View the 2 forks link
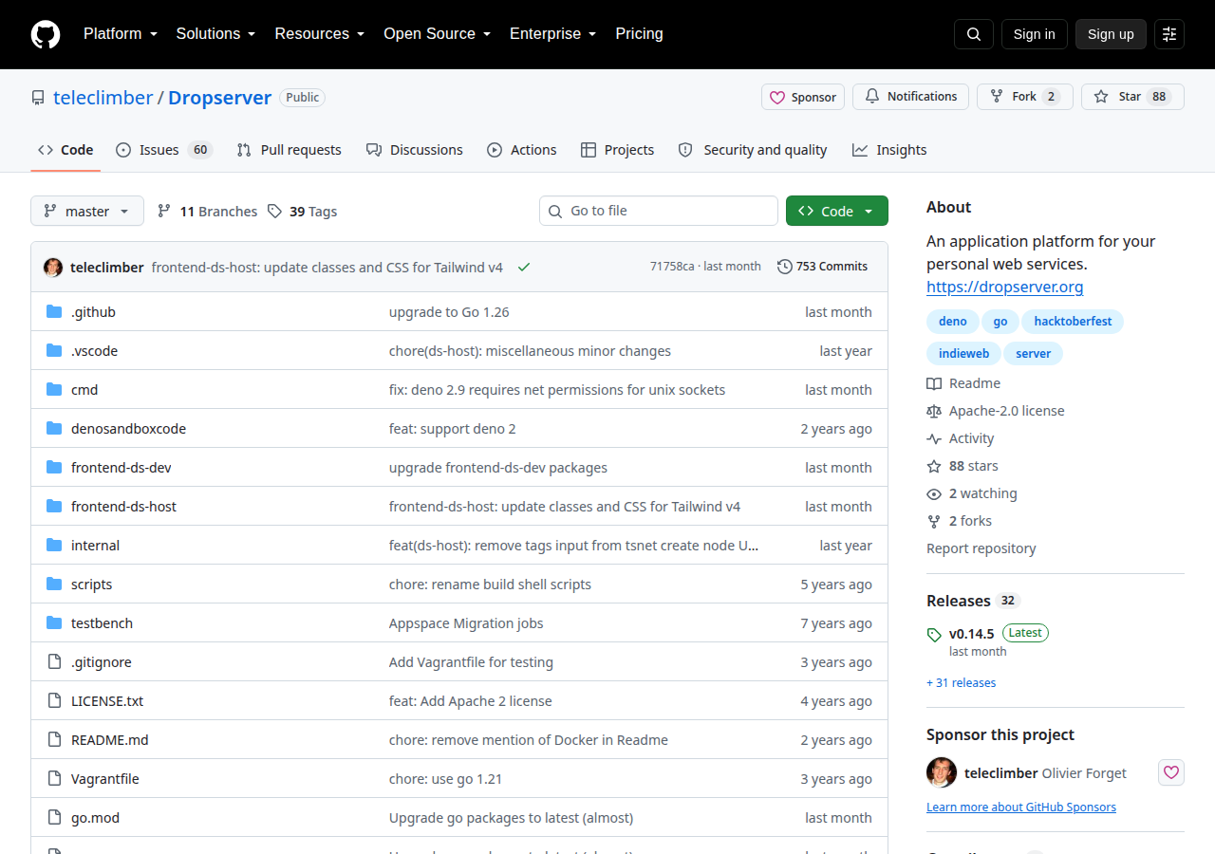The image size is (1215, 854). point(960,521)
